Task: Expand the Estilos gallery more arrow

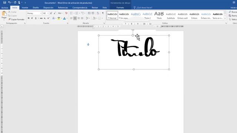Action: 225,19
